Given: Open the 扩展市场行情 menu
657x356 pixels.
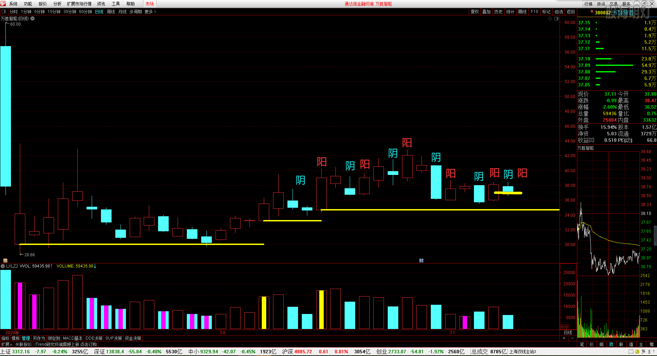Looking at the screenshot, I should click(79, 4).
